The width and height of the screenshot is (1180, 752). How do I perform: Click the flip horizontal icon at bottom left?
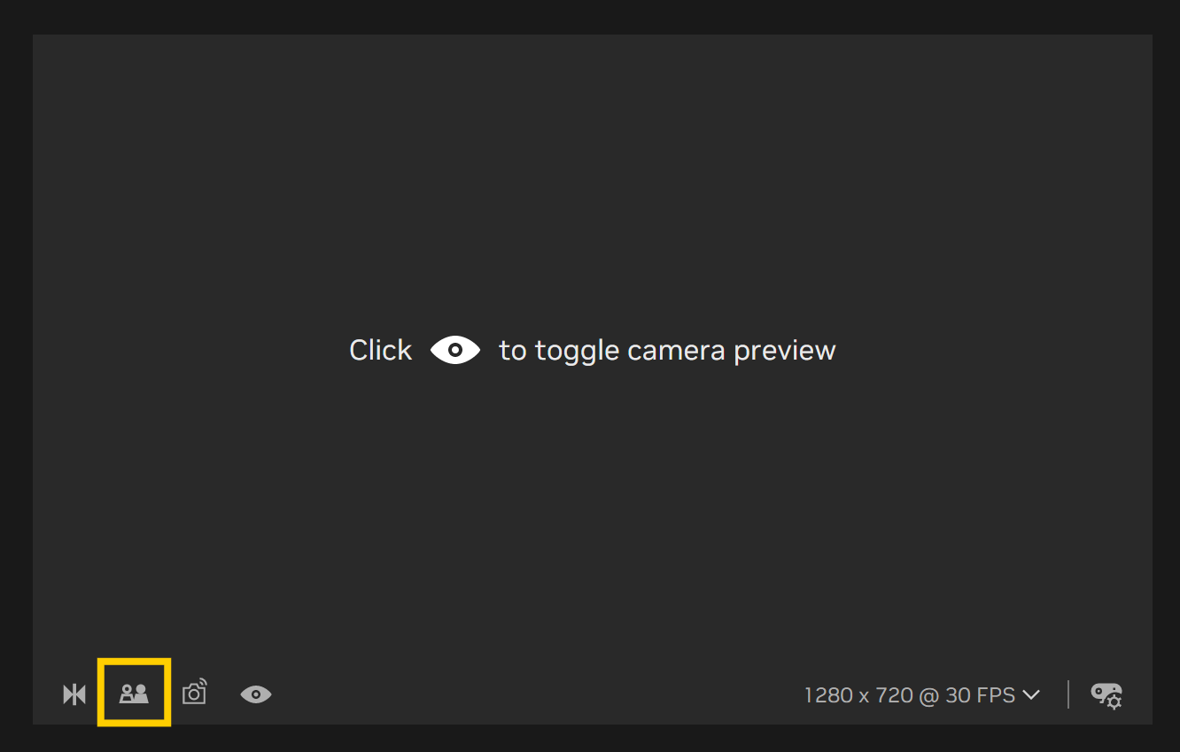coord(74,694)
